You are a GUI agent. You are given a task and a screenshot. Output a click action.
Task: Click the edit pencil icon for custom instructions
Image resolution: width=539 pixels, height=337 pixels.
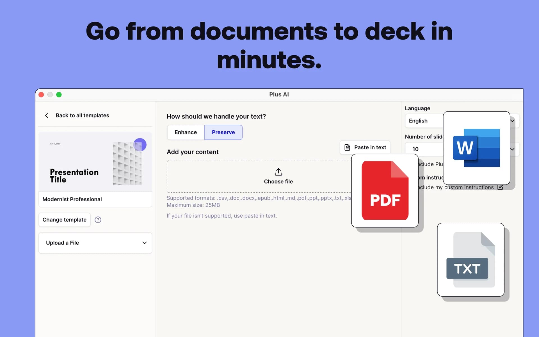coord(501,187)
